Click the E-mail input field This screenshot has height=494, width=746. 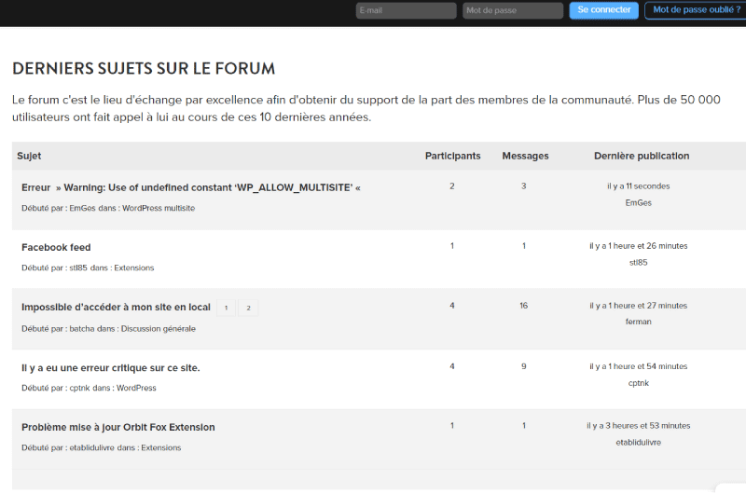406,10
